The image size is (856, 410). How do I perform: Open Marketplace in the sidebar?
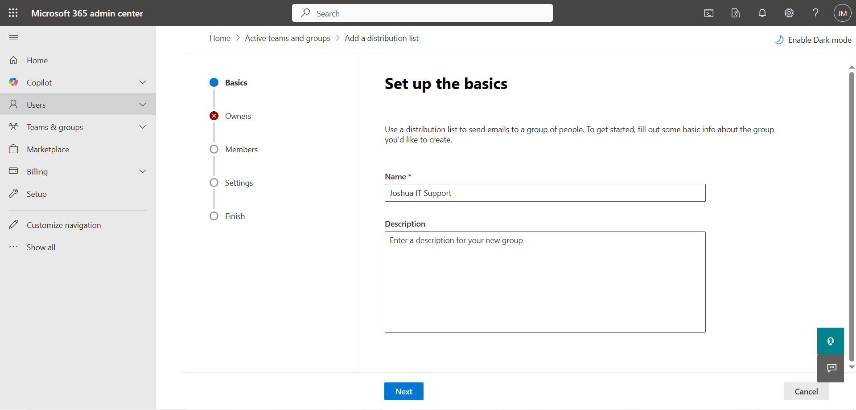(x=78, y=149)
